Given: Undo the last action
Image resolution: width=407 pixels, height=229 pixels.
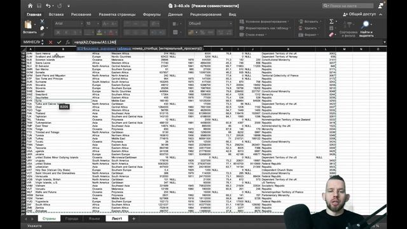Looking at the screenshot, I should tap(48, 6).
